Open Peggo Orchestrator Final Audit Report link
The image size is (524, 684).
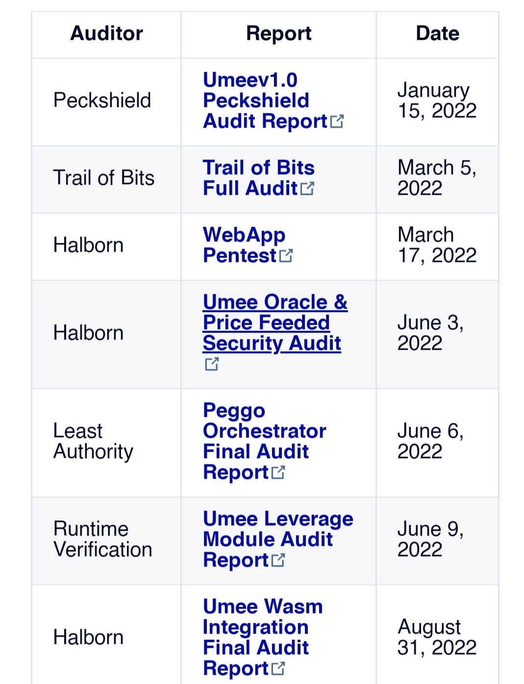coord(264,441)
